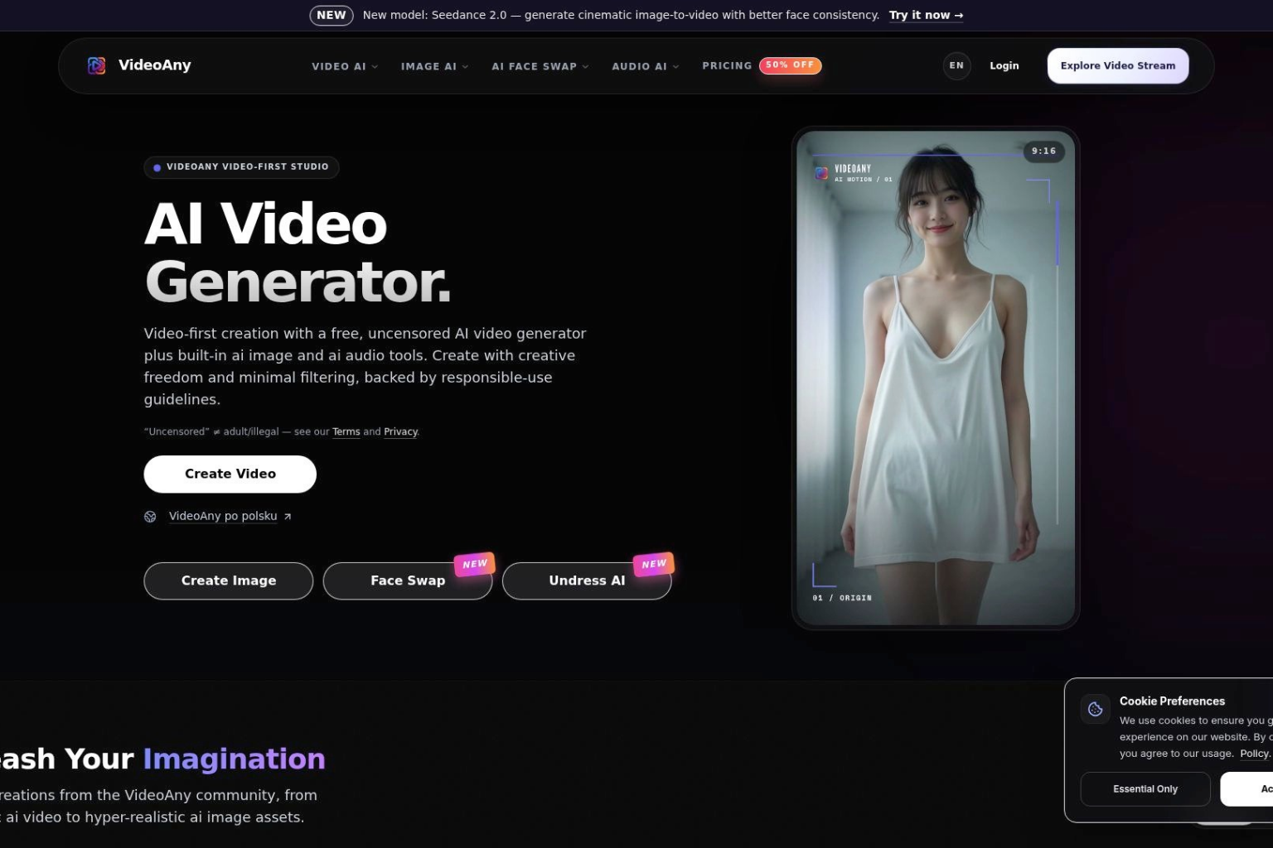Open the Login page
The height and width of the screenshot is (848, 1273).
1004,65
